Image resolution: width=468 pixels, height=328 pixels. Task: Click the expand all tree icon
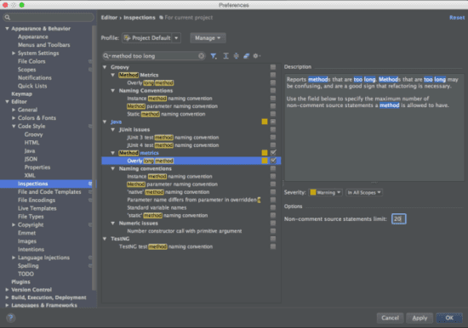226,56
